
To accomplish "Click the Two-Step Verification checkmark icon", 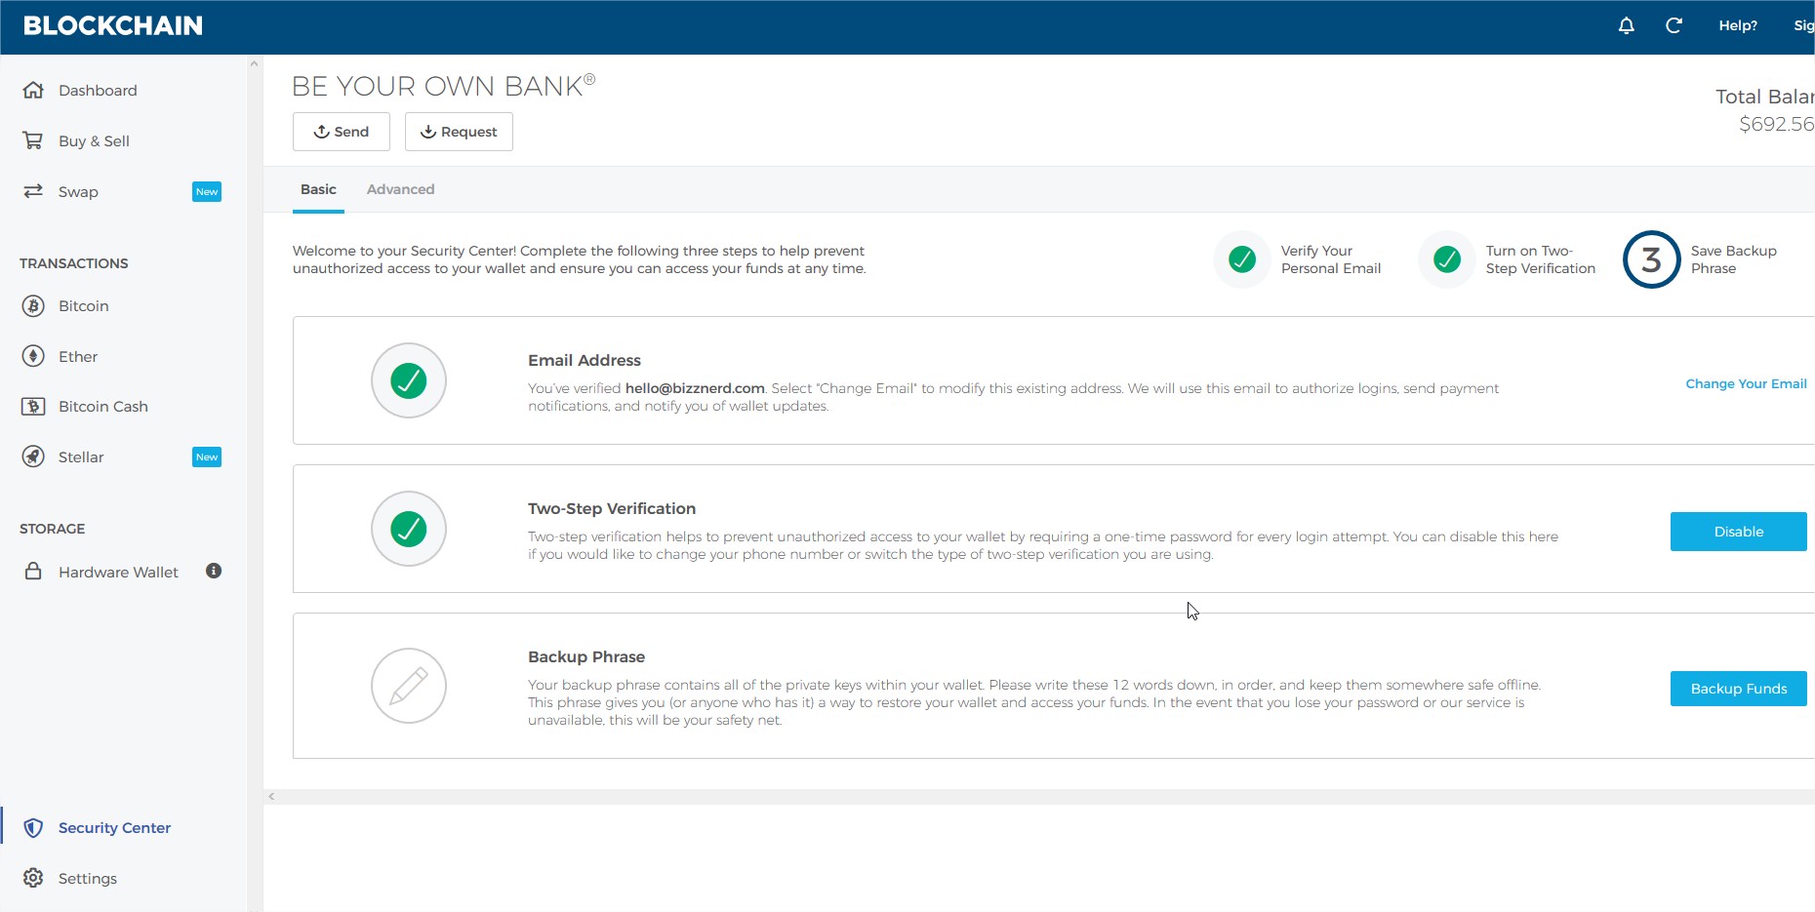I will (x=409, y=529).
